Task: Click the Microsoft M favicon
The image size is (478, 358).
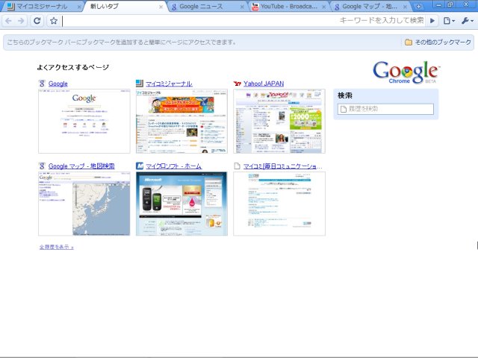Action: point(140,166)
